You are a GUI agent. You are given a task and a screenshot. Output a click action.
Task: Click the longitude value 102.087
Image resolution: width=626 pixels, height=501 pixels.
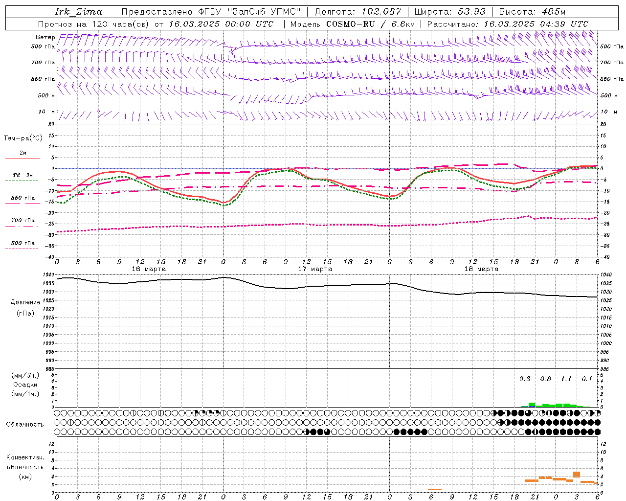pyautogui.click(x=381, y=12)
